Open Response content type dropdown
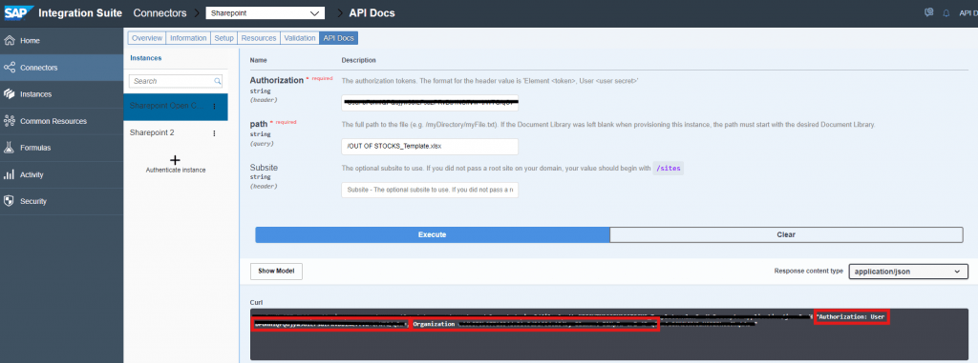The width and height of the screenshot is (978, 363). coord(908,272)
